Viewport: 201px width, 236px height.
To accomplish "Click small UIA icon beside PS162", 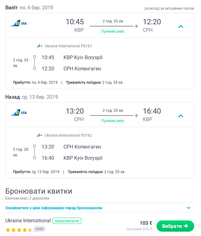I will tap(40, 135).
